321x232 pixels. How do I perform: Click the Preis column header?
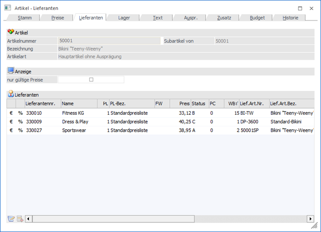(180, 104)
